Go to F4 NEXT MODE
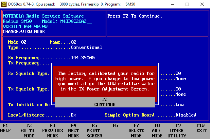 tap(73, 131)
